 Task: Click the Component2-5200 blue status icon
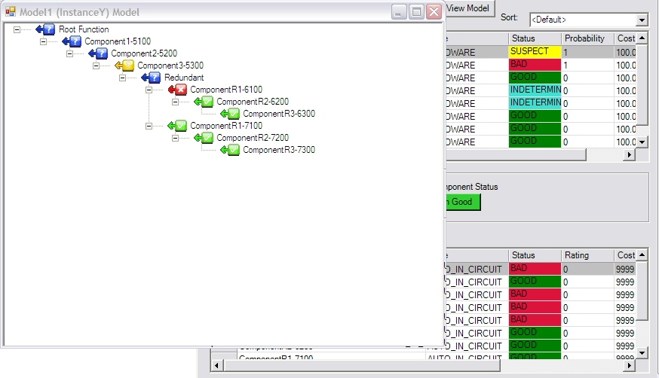pos(98,53)
